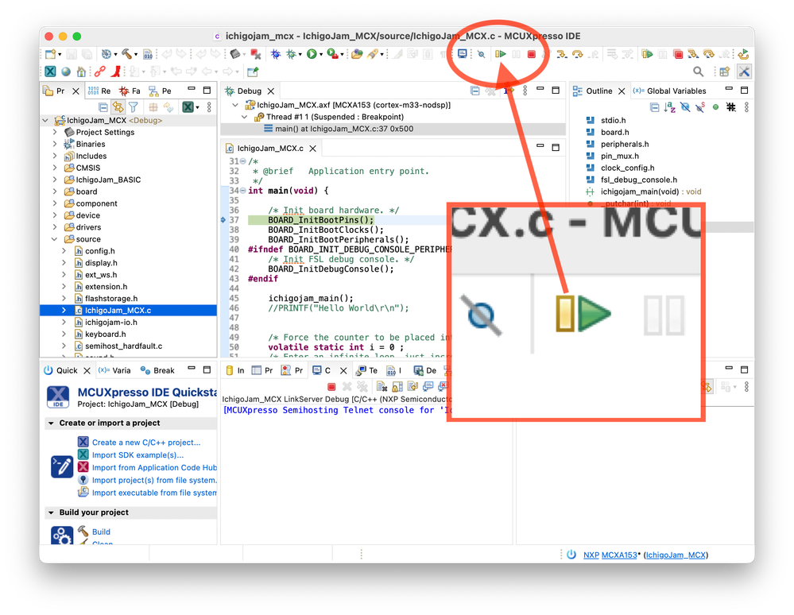
Task: Expand the Project Settings tree node
Action: pos(55,132)
